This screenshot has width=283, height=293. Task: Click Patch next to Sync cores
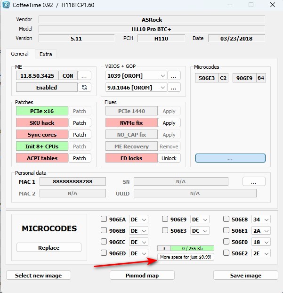pyautogui.click(x=80, y=135)
